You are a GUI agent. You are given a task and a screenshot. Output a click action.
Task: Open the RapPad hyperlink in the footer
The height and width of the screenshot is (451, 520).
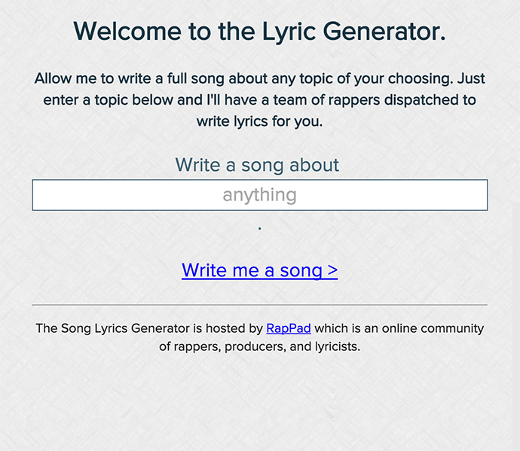(x=289, y=328)
